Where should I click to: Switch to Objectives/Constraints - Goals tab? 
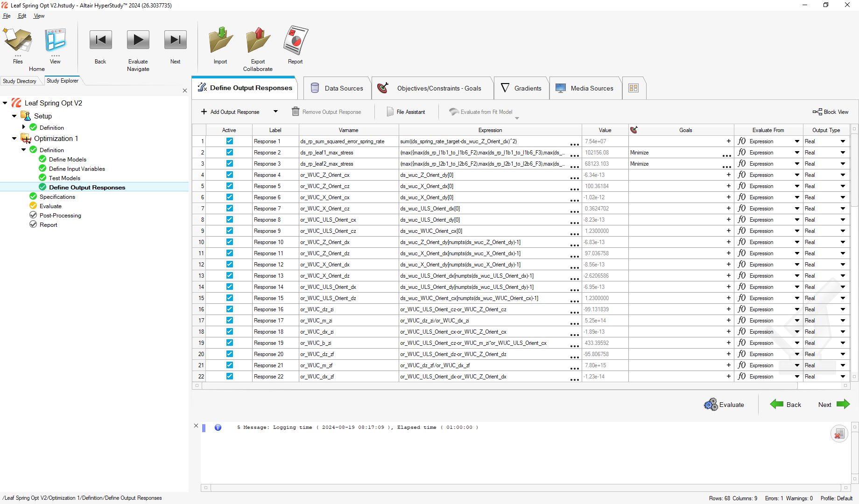tap(432, 88)
